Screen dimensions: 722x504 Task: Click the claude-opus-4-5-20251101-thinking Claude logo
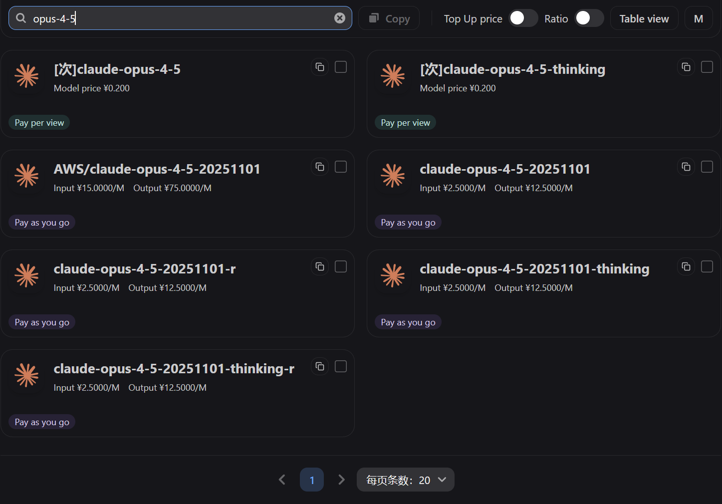[x=393, y=275]
